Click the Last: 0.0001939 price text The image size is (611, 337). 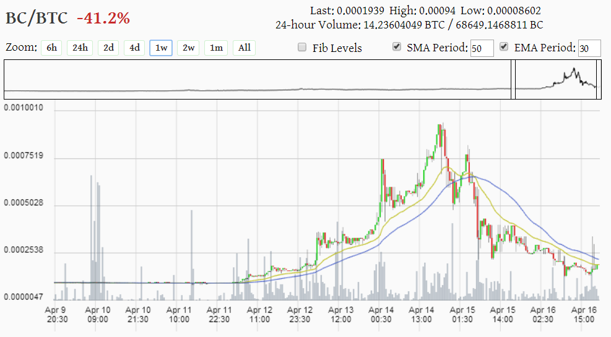tap(347, 11)
